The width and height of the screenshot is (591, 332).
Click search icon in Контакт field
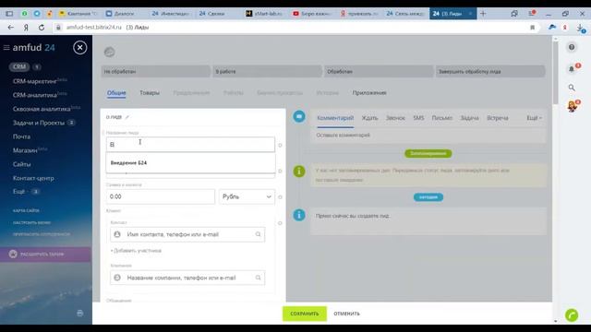(259, 234)
